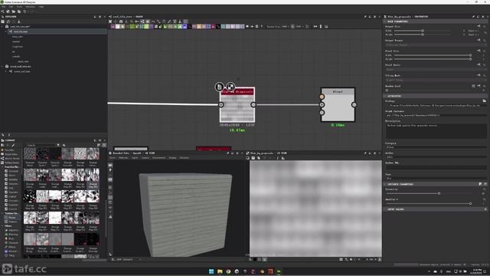This screenshot has width=490, height=276.
Task: Toggle Pixel Size inheritance button
Action: 479,51
